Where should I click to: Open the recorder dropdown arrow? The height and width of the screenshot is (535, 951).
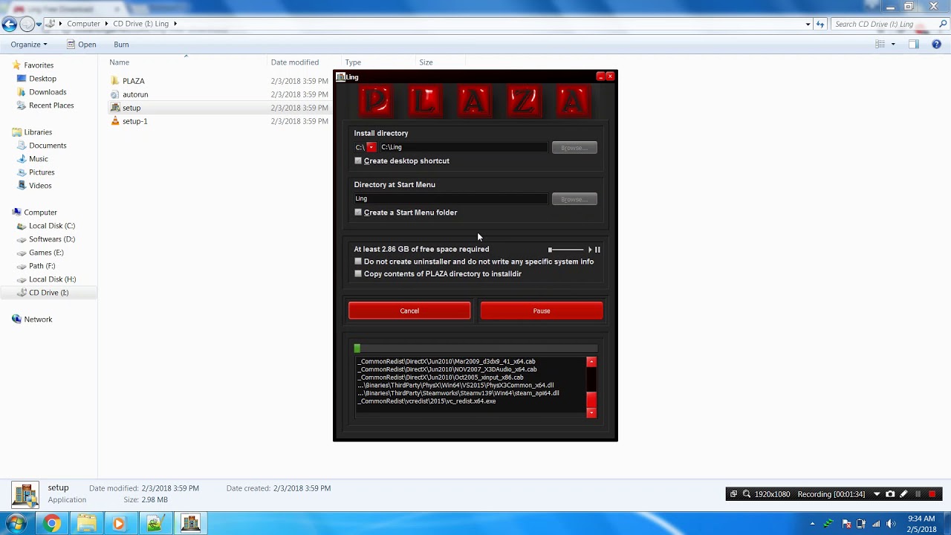pos(877,494)
